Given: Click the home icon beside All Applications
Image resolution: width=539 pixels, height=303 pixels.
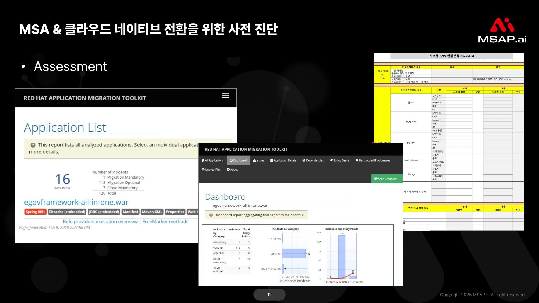Looking at the screenshot, I should (x=203, y=160).
